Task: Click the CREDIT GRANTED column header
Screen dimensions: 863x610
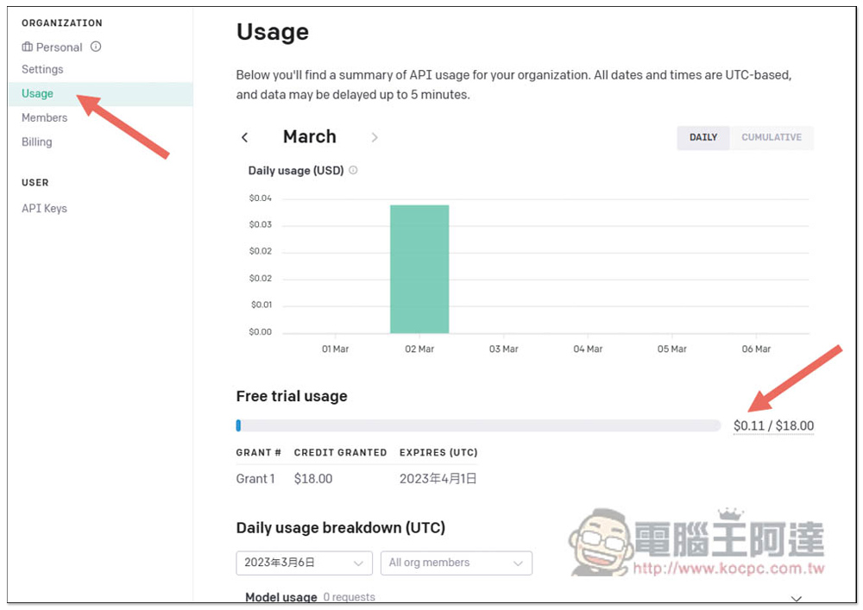Action: (340, 453)
